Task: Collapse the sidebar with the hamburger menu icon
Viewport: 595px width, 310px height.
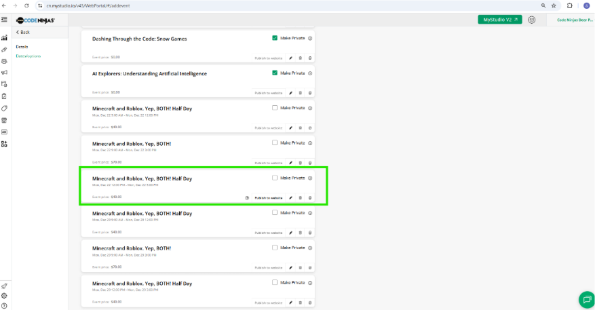Action: [4, 20]
